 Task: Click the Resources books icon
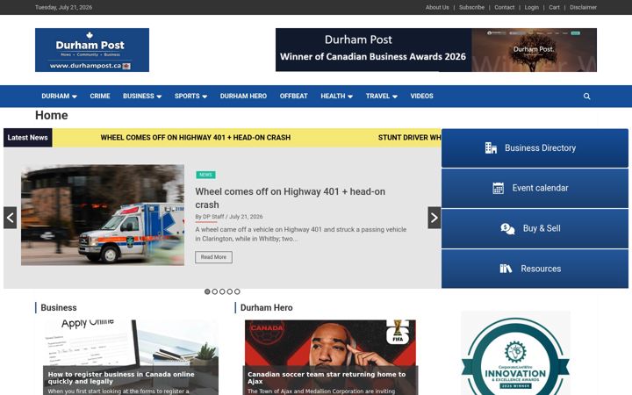pos(506,269)
